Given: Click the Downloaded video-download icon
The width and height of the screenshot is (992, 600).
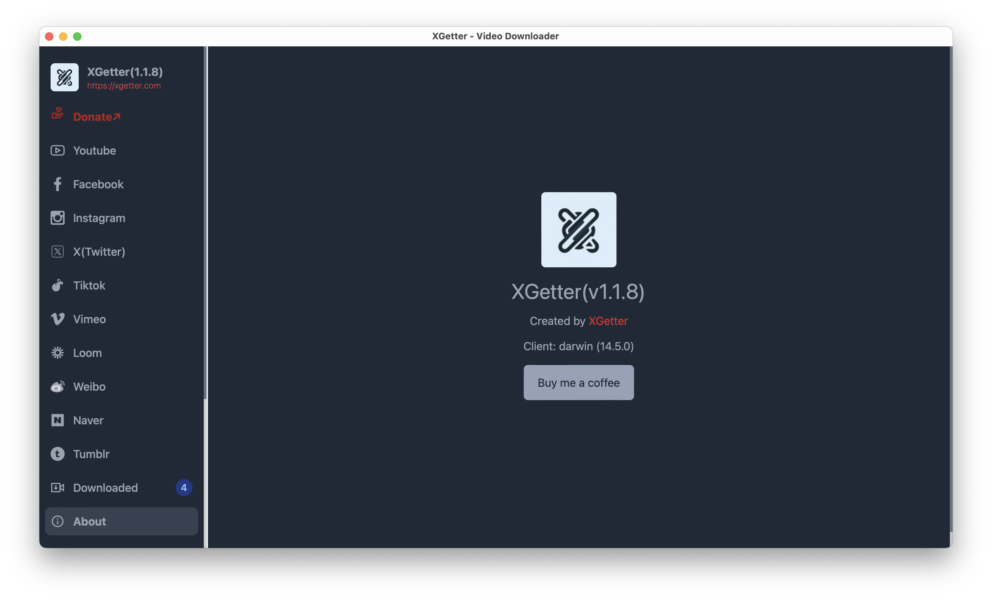Looking at the screenshot, I should (x=58, y=488).
